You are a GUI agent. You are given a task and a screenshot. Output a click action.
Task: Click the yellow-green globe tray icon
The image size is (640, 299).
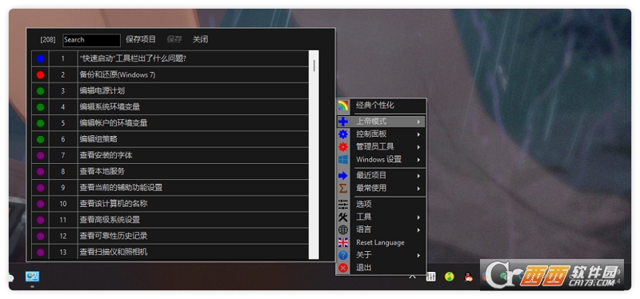point(450,277)
